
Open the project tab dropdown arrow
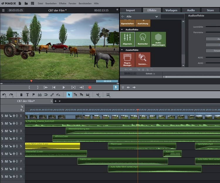(x=60, y=101)
